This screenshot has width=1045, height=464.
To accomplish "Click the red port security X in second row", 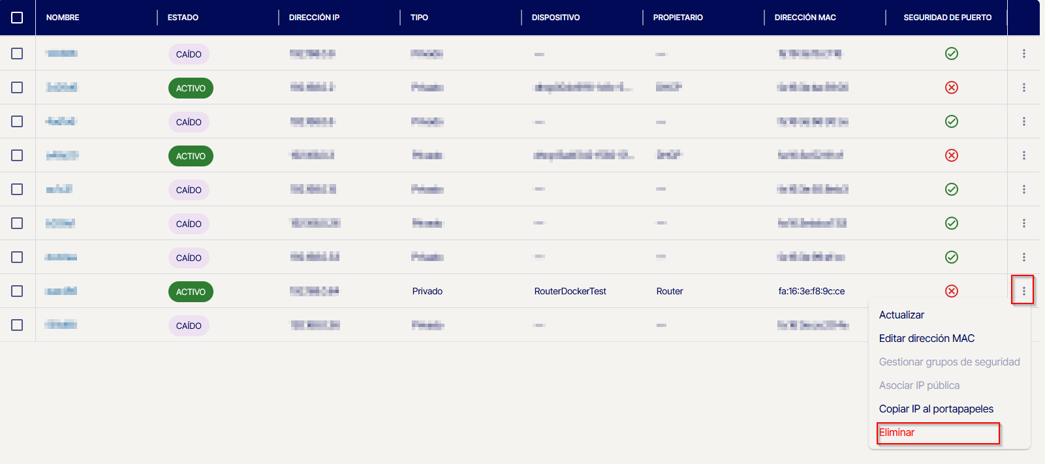I will 951,87.
